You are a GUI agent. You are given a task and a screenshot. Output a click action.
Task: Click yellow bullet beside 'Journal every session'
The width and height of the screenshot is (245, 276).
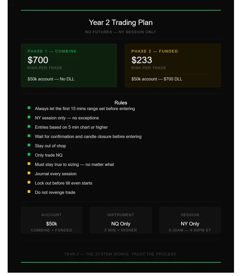(x=29, y=173)
